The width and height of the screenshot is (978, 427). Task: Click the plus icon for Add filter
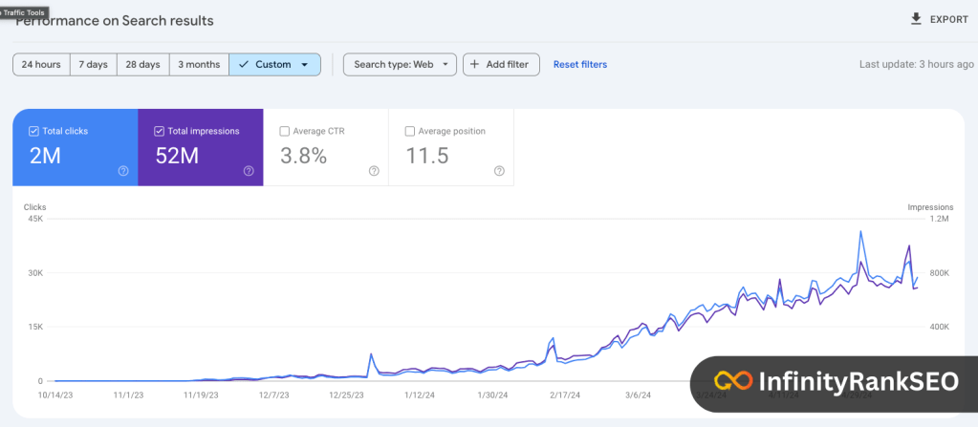pyautogui.click(x=474, y=65)
